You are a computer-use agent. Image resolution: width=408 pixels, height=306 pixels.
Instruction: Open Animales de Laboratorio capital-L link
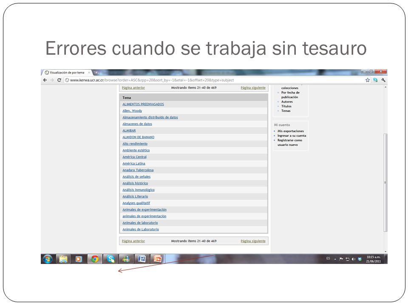point(141,229)
